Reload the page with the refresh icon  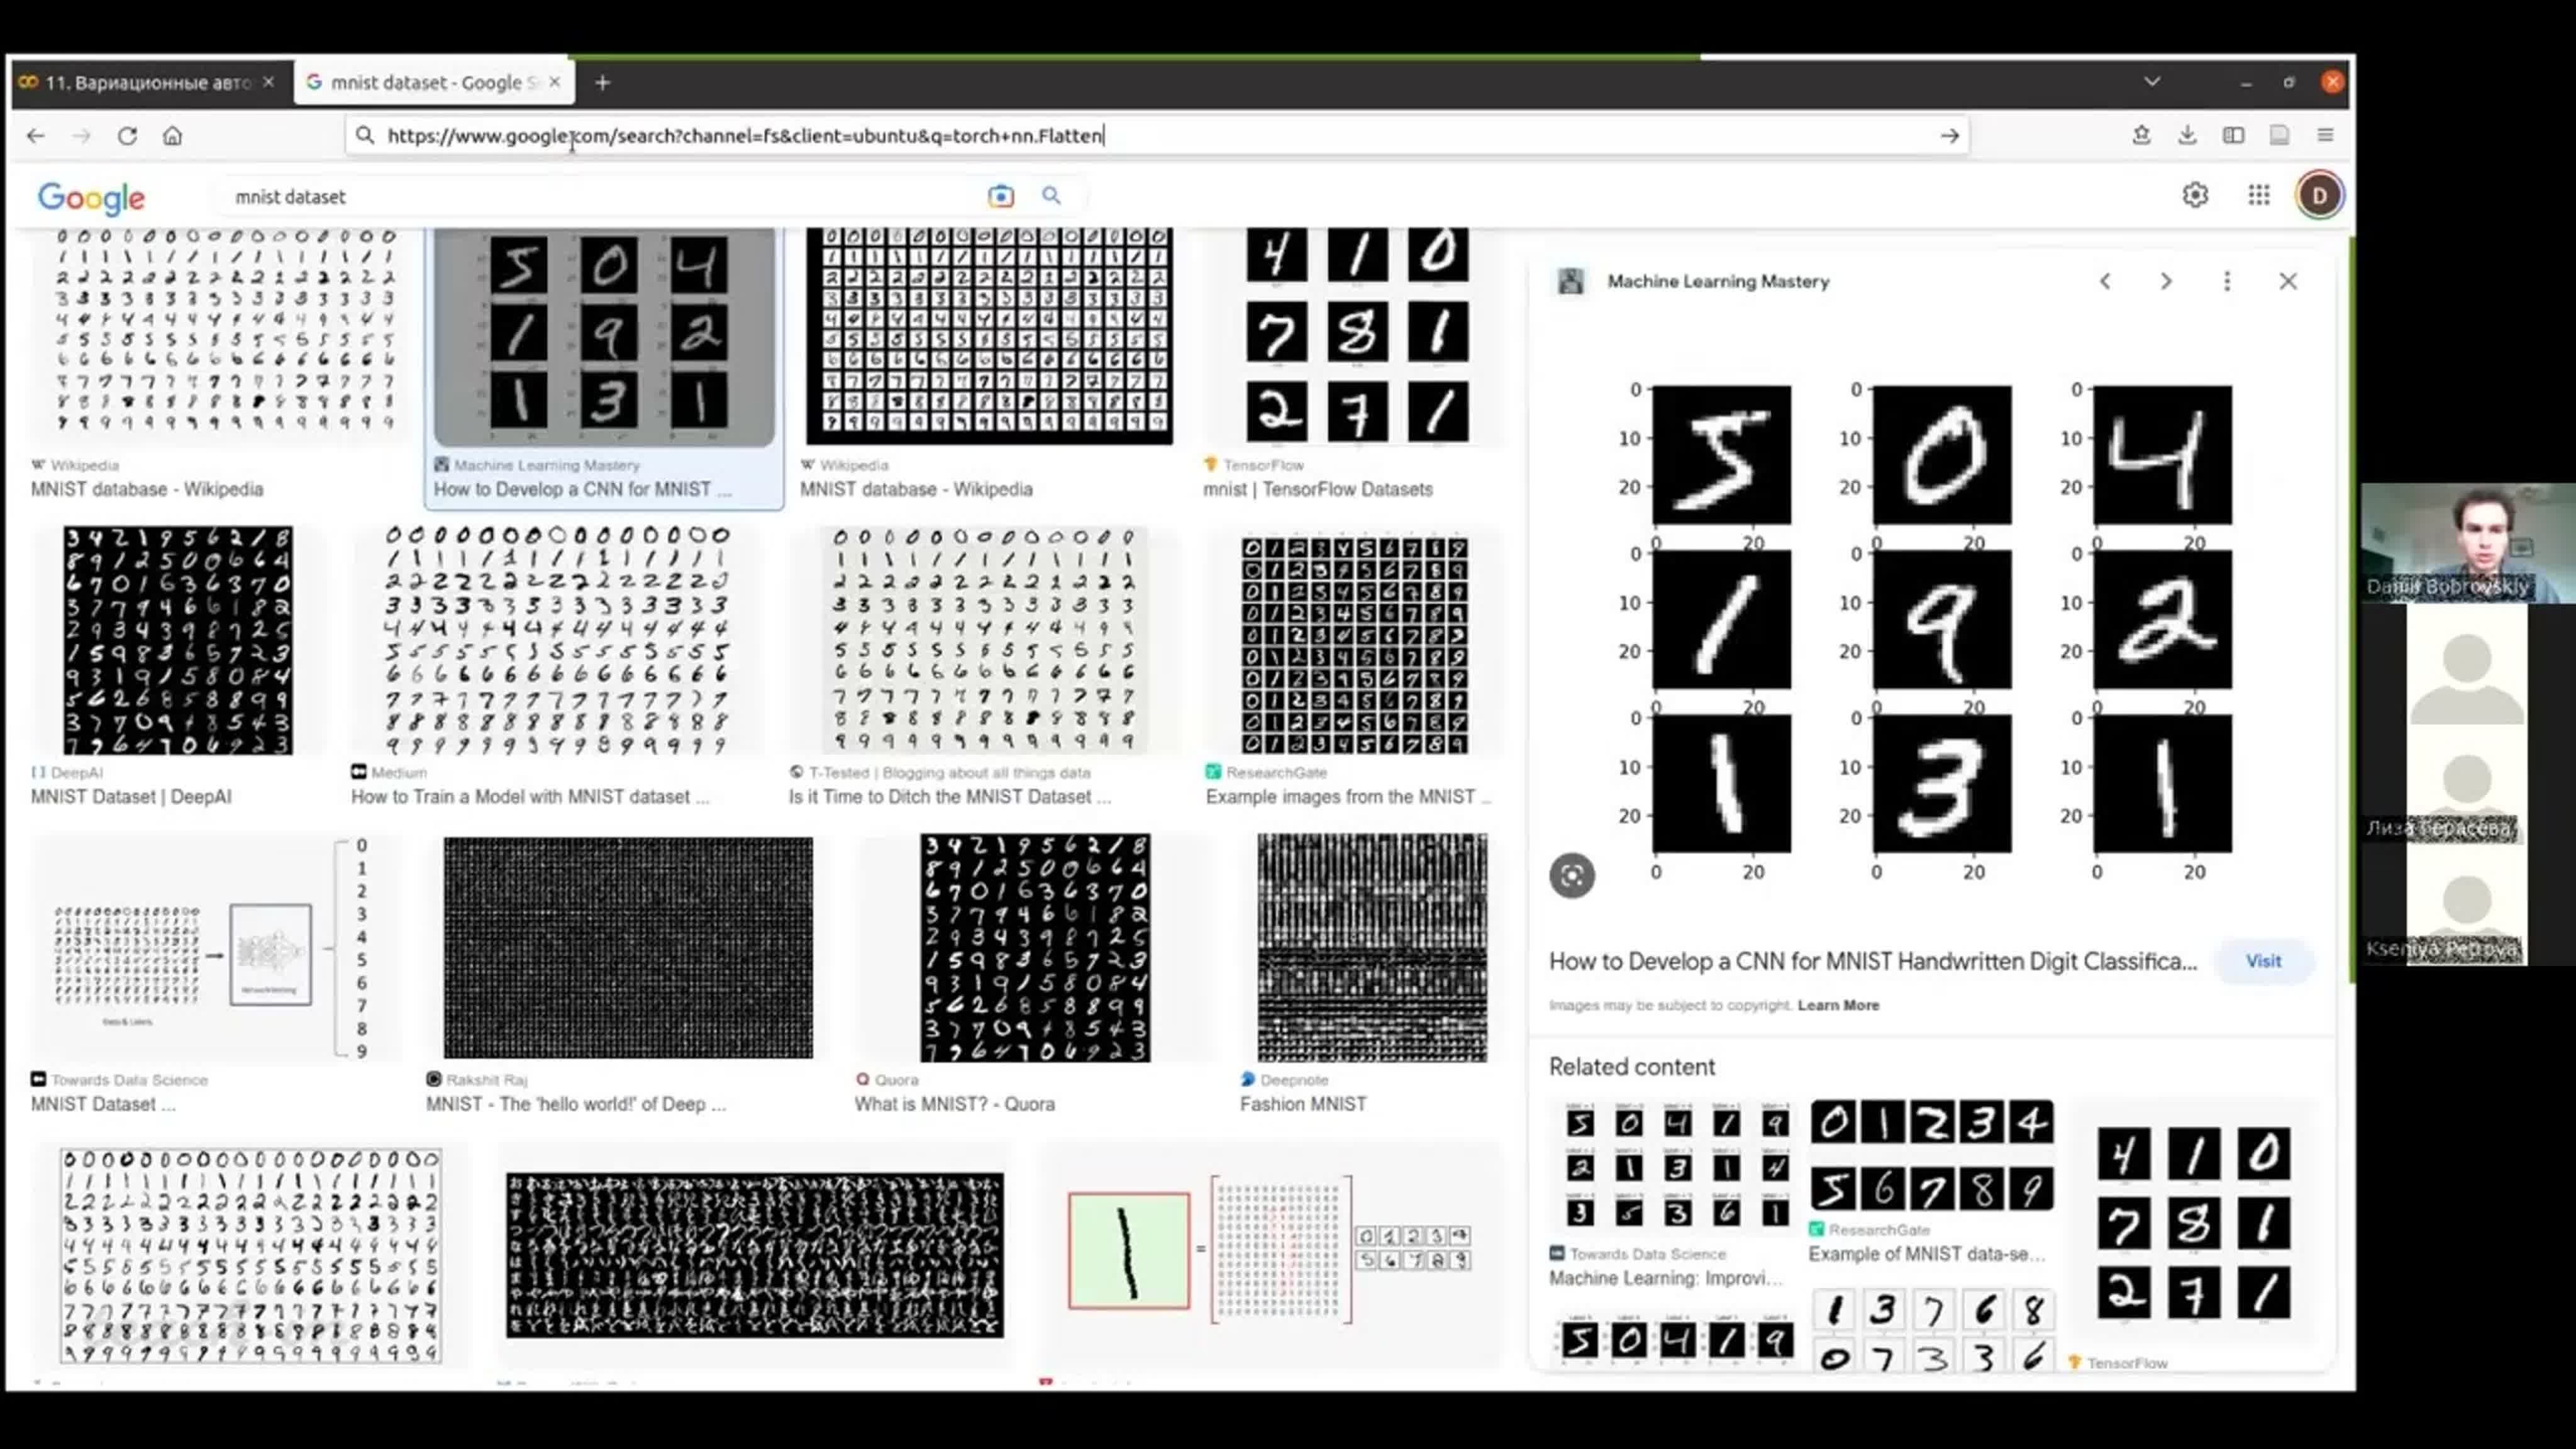(x=127, y=136)
